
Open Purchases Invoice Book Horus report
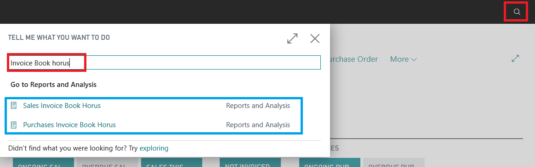(x=69, y=125)
